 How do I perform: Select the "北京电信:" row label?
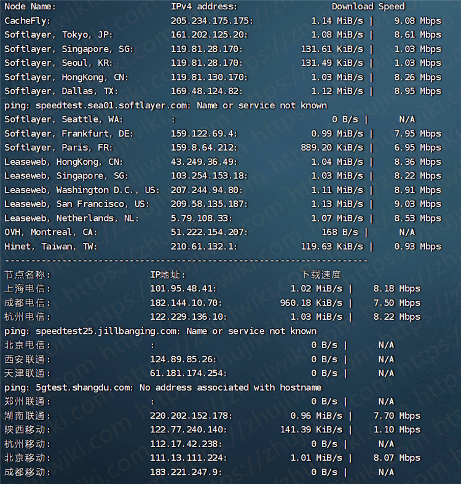(x=28, y=346)
